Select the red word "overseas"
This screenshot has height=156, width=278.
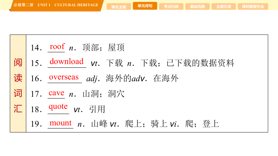[x=64, y=77]
